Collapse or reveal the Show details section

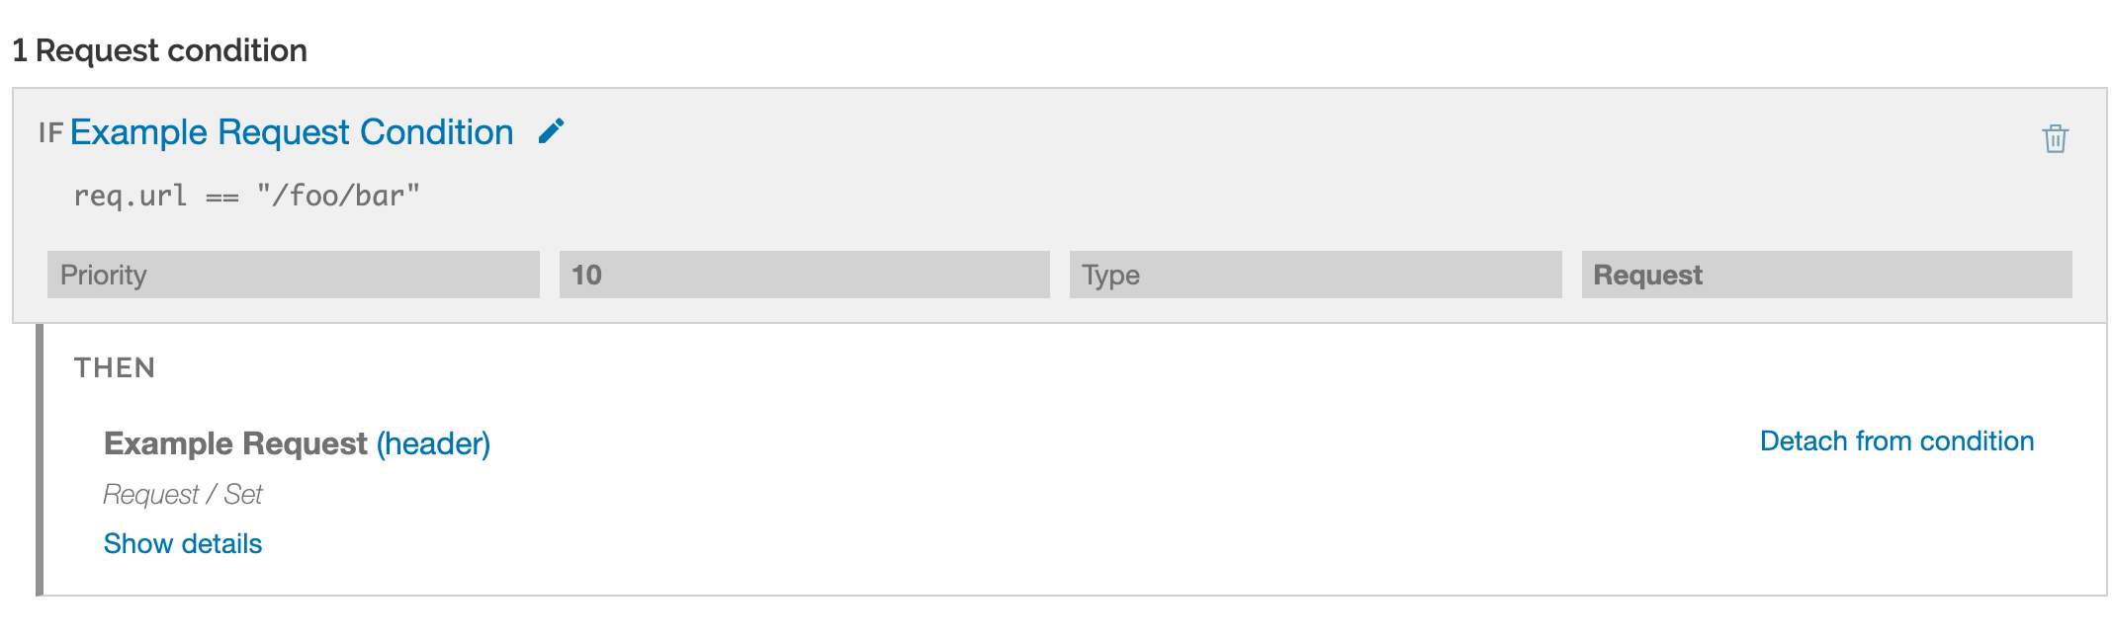click(x=183, y=543)
